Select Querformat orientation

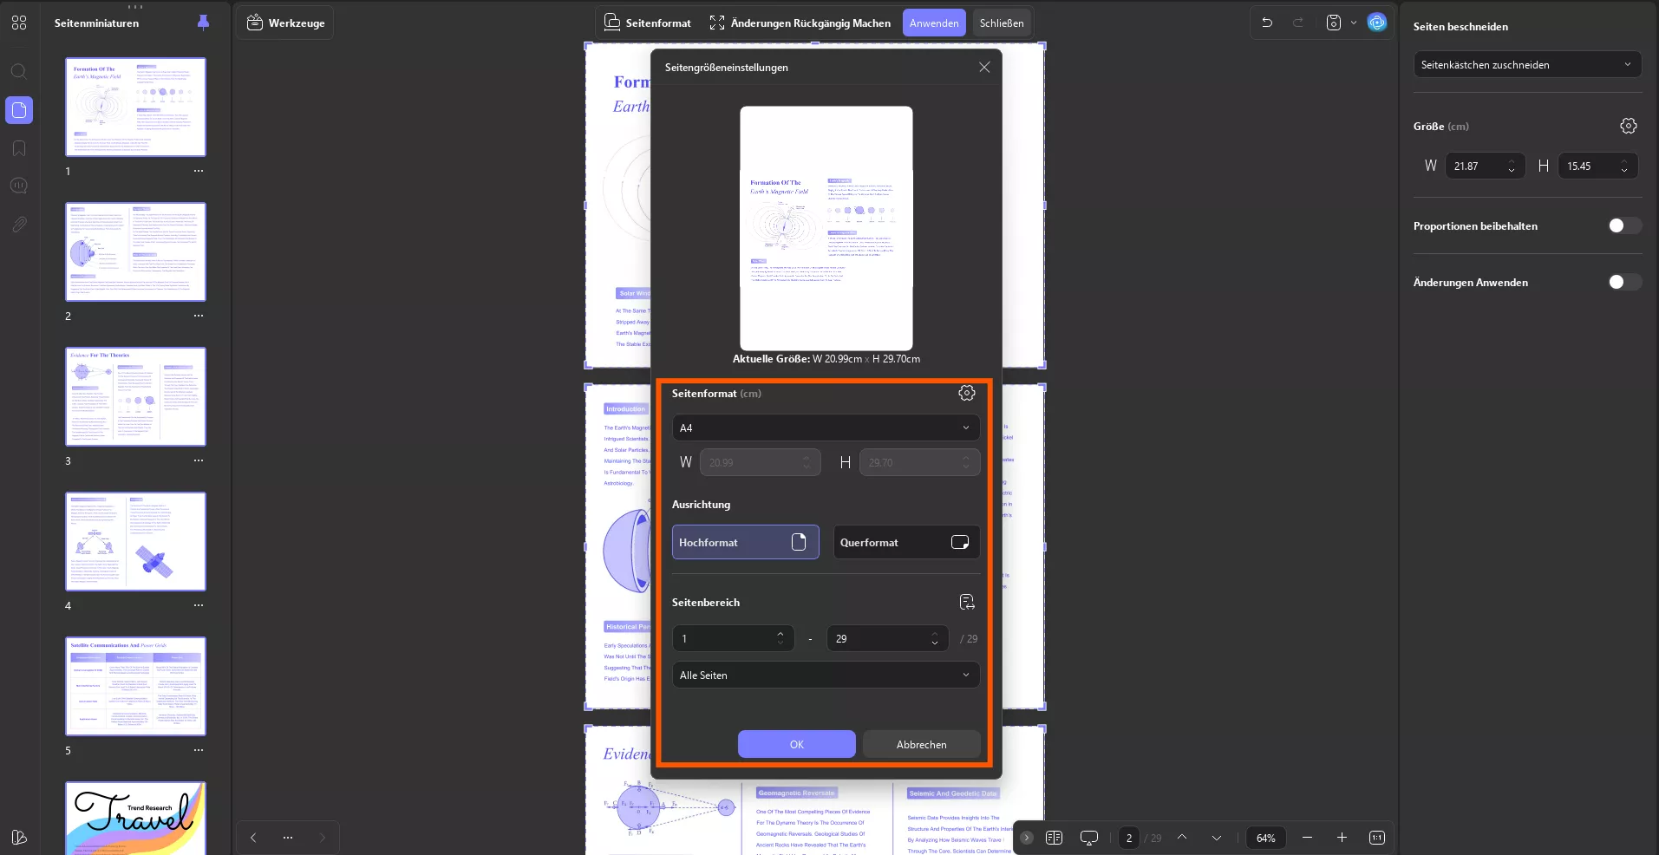[906, 542]
